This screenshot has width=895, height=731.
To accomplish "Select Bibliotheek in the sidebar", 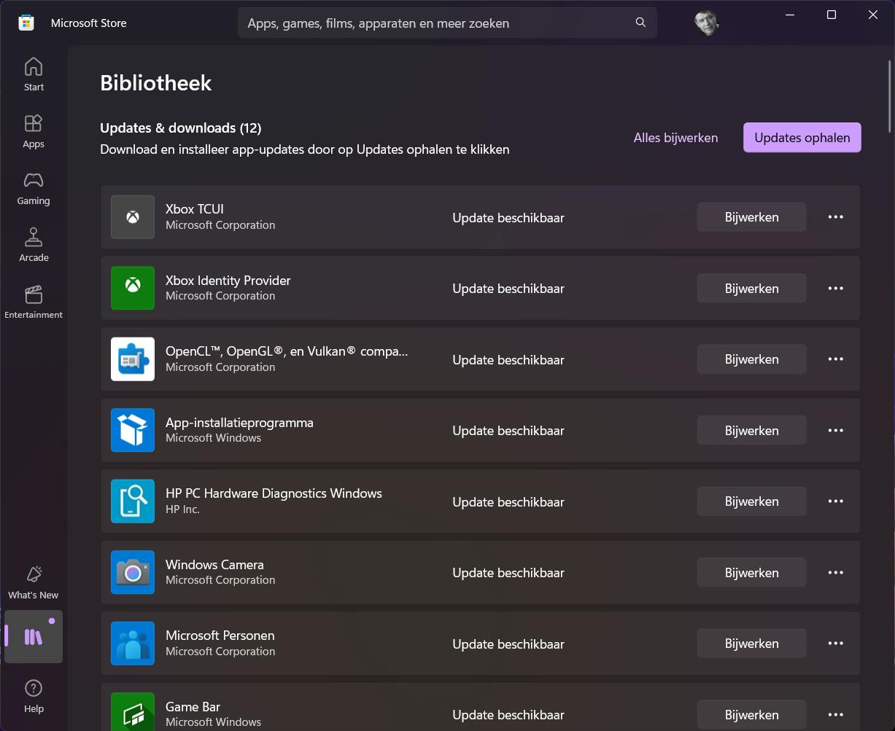I will 33,636.
